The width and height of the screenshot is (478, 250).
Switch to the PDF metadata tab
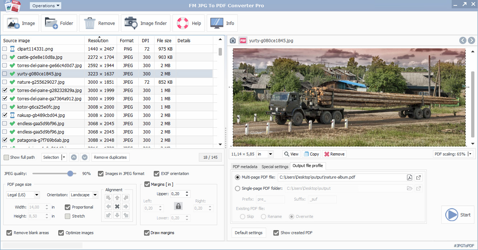coord(245,167)
